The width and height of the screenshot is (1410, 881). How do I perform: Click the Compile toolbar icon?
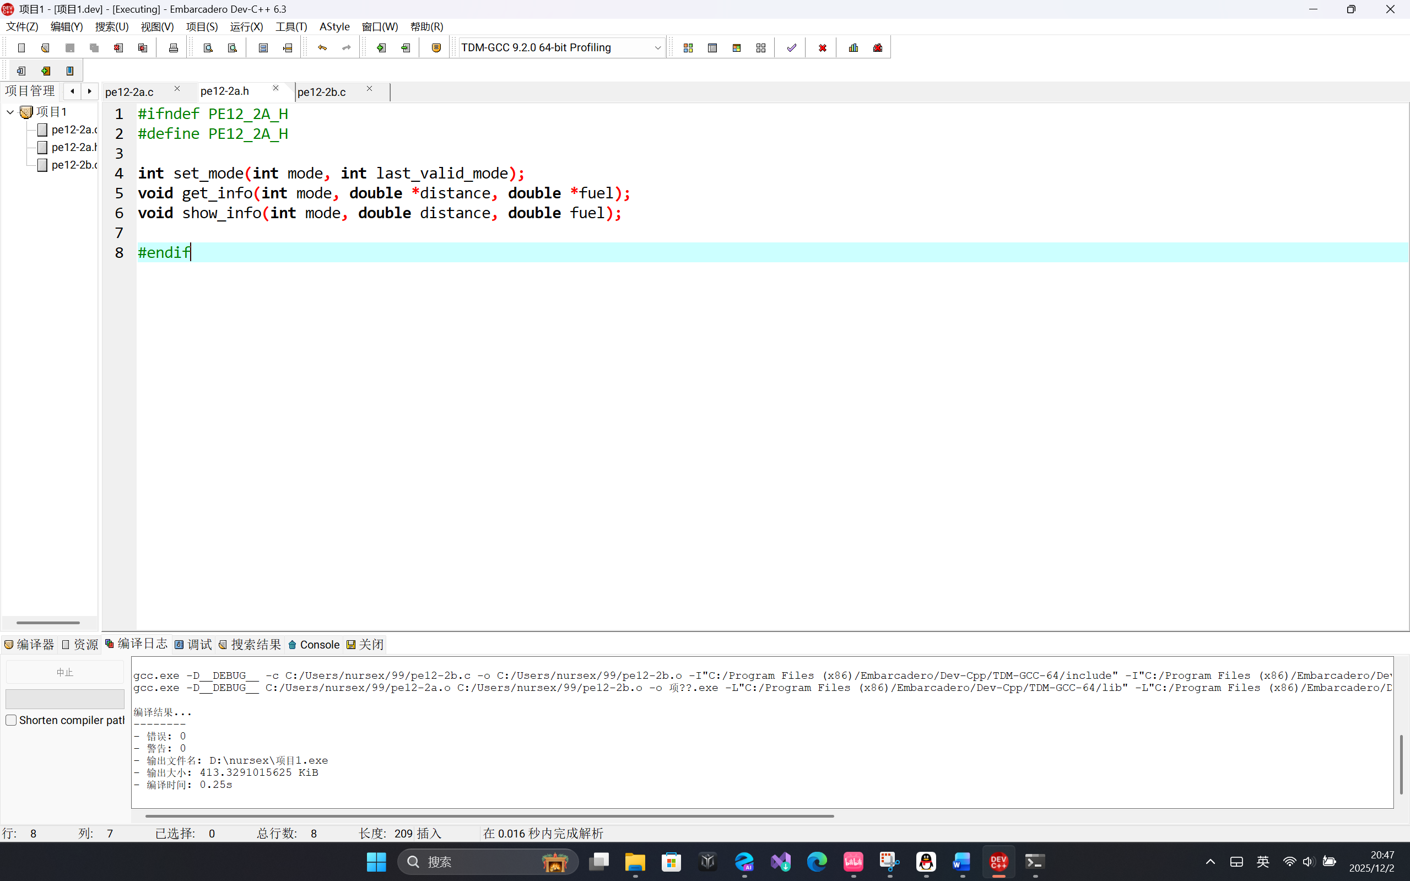click(x=688, y=48)
